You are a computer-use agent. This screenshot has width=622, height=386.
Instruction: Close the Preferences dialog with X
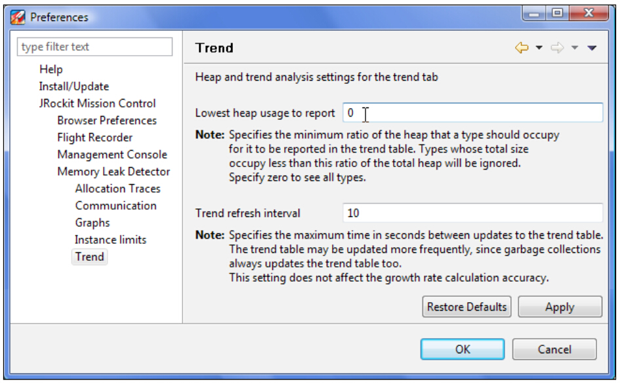click(586, 12)
